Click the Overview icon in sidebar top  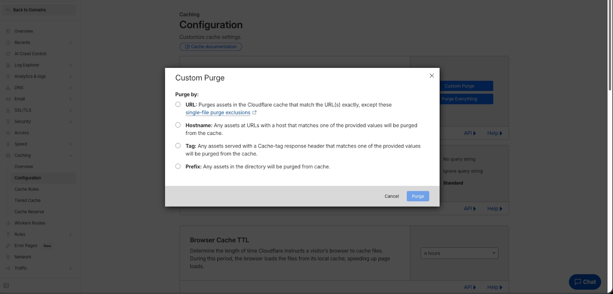point(8,31)
